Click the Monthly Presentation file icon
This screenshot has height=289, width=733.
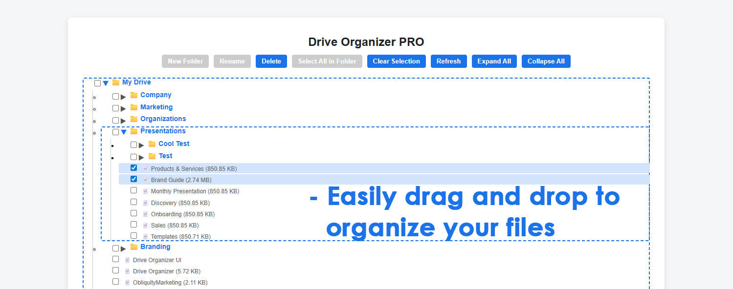tap(145, 191)
